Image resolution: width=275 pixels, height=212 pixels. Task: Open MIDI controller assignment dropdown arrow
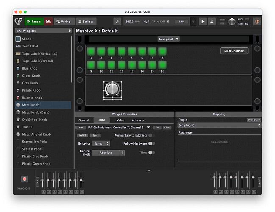pos(148,127)
